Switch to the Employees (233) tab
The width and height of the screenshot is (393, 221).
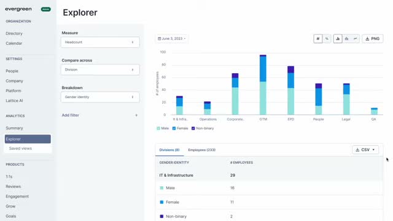(202, 150)
